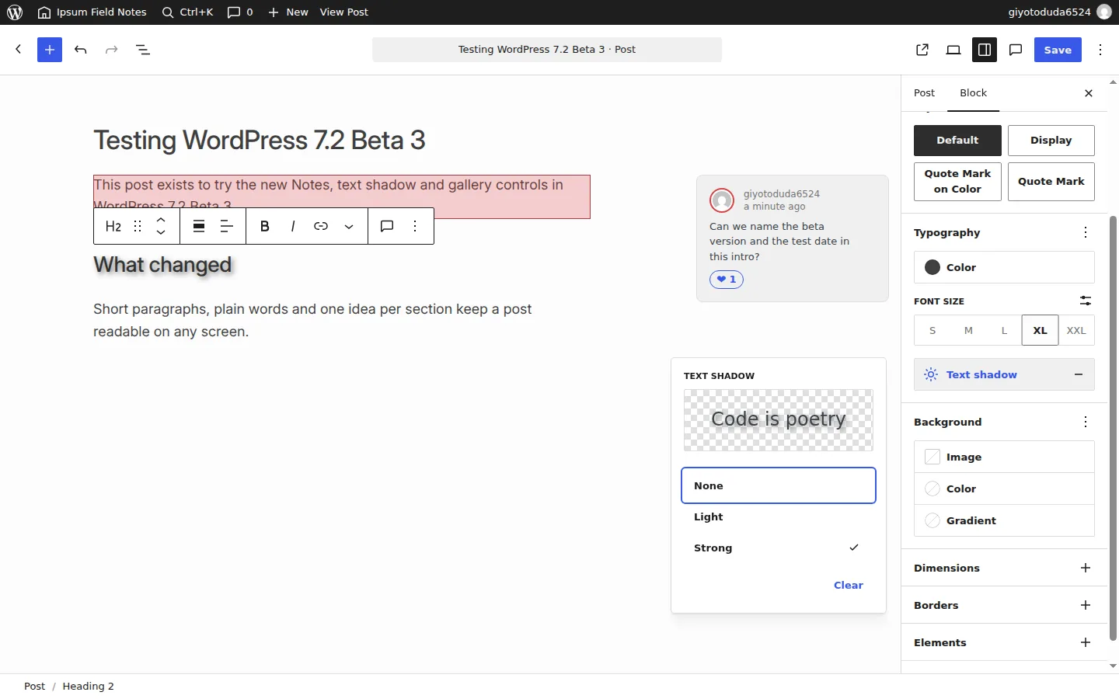
Task: Open post preview in new tab icon
Action: pyautogui.click(x=922, y=50)
